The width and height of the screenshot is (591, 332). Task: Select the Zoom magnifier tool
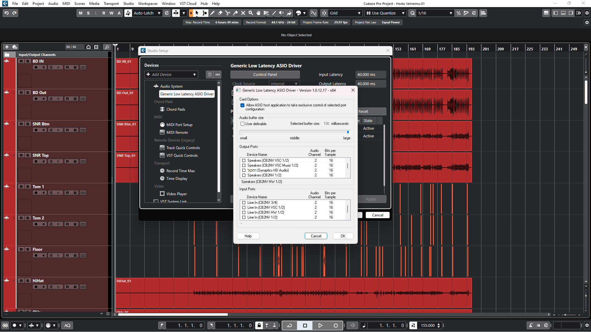[251, 13]
